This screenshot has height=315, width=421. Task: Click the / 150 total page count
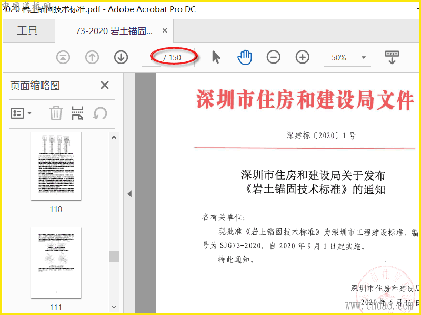pos(172,58)
